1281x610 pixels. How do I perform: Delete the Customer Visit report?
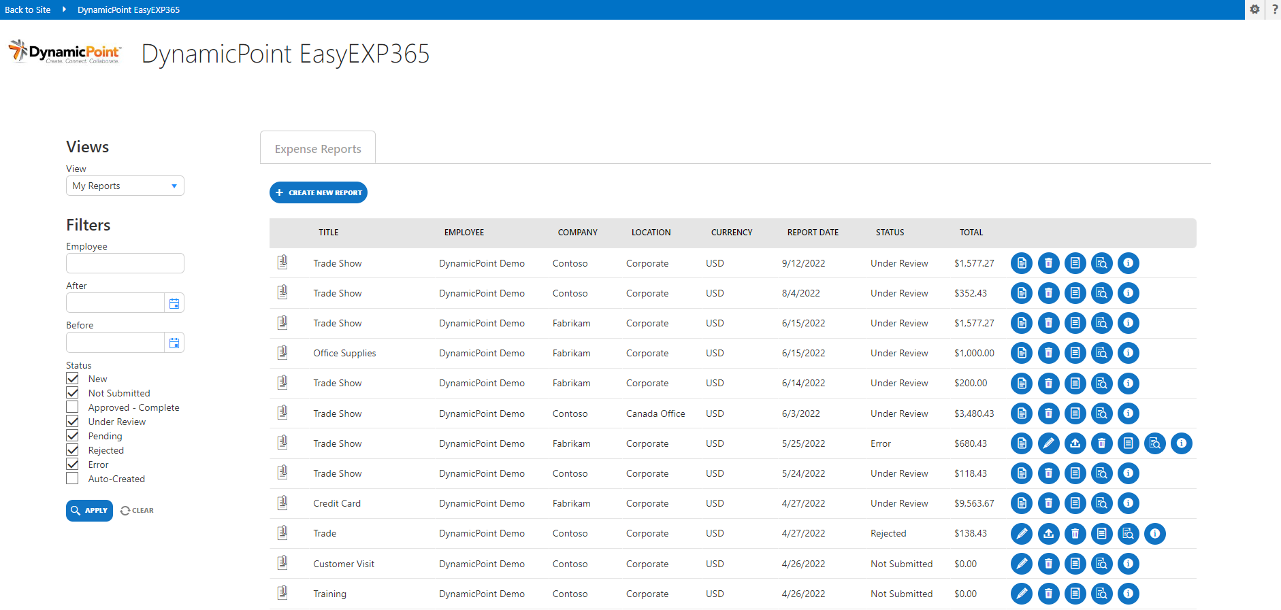tap(1048, 564)
